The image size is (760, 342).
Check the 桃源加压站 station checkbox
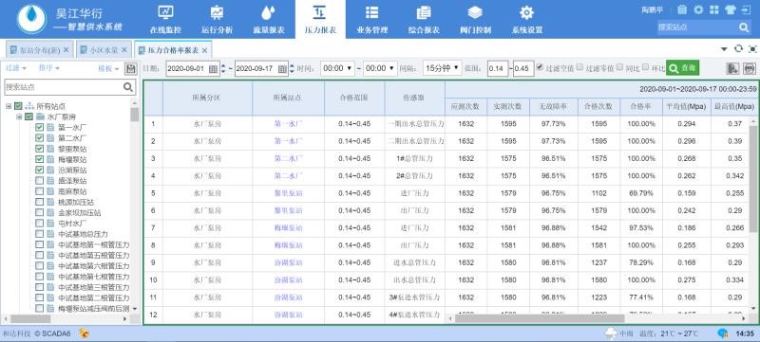[40, 202]
